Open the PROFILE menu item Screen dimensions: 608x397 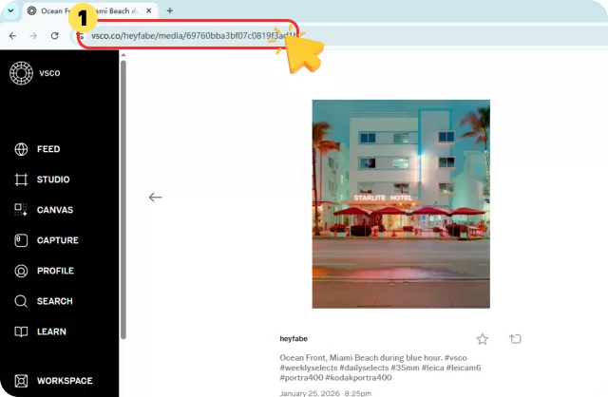tap(55, 271)
